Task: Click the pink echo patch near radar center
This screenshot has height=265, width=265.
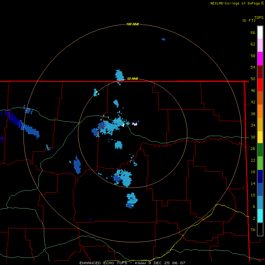Action: point(135,124)
